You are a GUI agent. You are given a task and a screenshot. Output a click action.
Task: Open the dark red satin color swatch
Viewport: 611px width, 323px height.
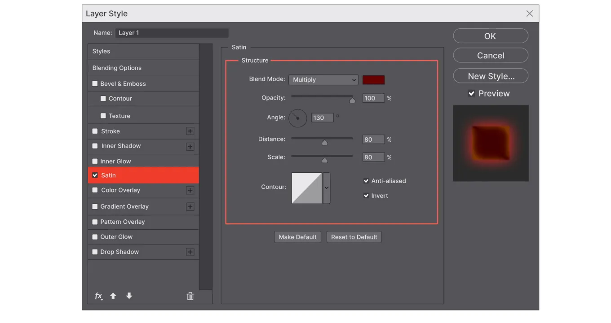point(373,80)
